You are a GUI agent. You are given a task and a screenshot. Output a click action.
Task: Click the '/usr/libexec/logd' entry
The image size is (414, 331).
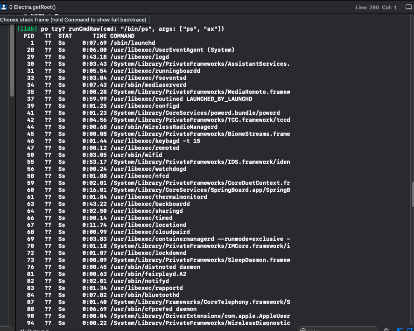pyautogui.click(x=140, y=57)
